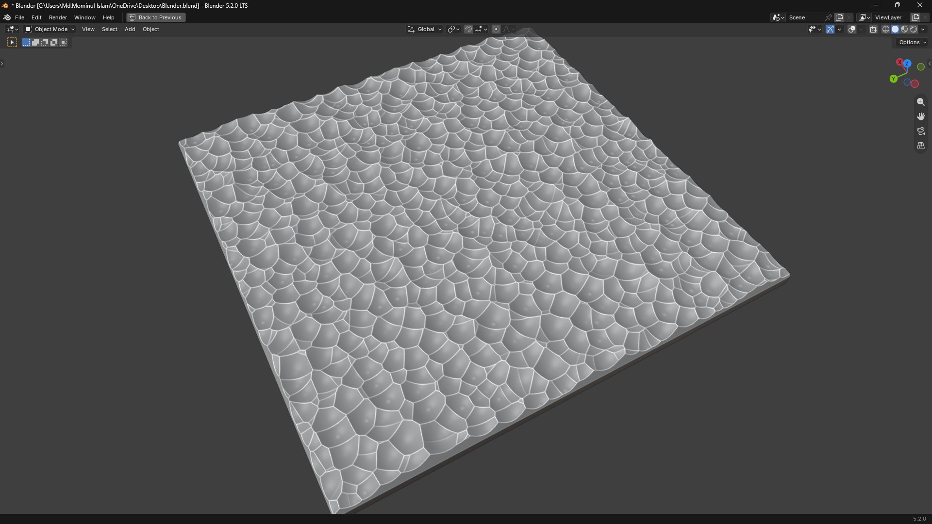
Task: Open the Object menu in viewport header
Action: click(x=150, y=29)
